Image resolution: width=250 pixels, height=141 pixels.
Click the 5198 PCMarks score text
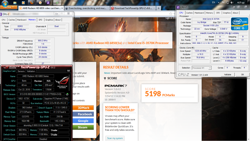click(160, 94)
